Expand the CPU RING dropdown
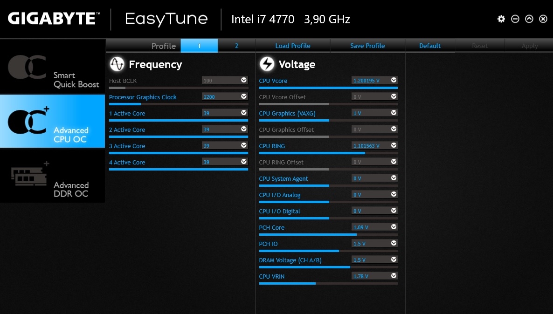Screen dimensions: 553x314 [394, 145]
